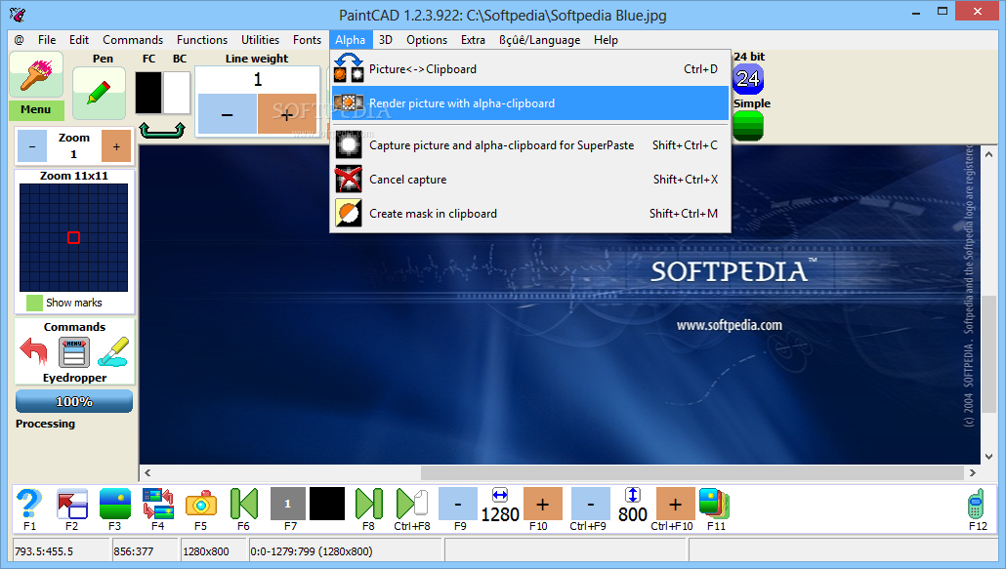Click the F11 stacked pictures icon
The height and width of the screenshot is (569, 1006).
714,504
